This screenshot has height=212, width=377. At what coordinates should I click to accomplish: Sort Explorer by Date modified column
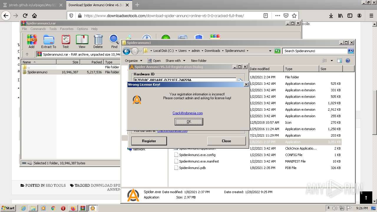(266, 69)
